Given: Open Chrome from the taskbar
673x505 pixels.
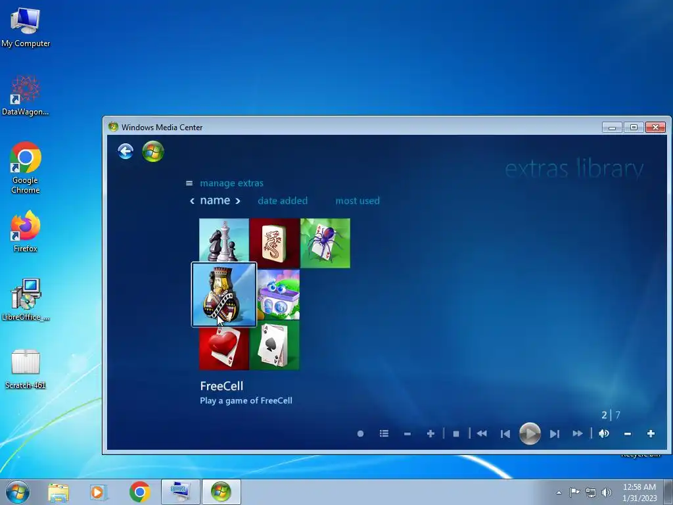Looking at the screenshot, I should point(139,492).
